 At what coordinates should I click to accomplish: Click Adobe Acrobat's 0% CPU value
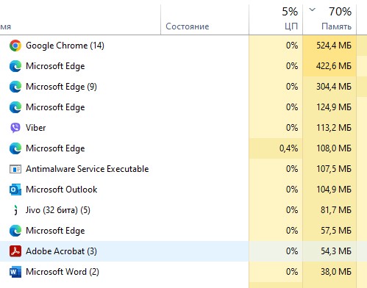pyautogui.click(x=292, y=251)
